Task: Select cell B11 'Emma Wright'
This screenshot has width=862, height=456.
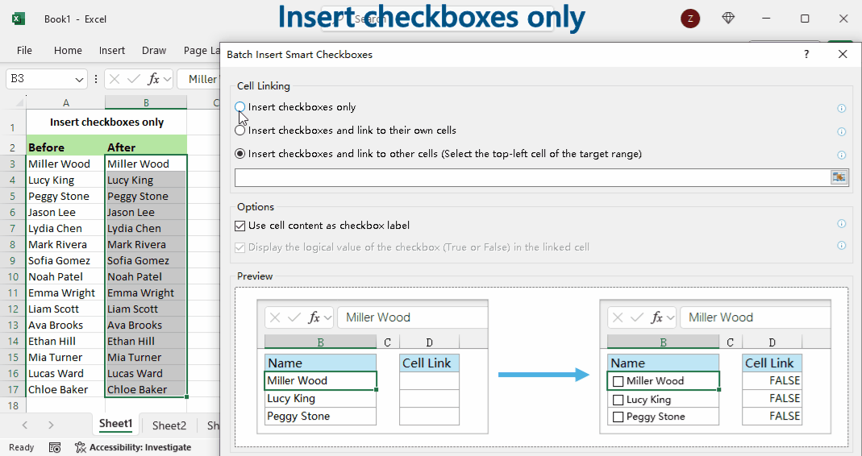Action: click(146, 292)
